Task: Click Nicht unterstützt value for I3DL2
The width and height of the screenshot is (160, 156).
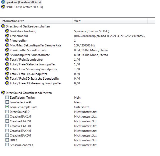Action: (85, 140)
